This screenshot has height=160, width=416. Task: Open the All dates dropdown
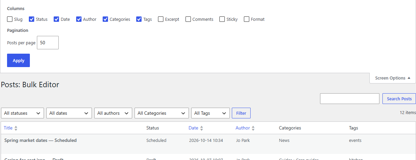point(69,113)
